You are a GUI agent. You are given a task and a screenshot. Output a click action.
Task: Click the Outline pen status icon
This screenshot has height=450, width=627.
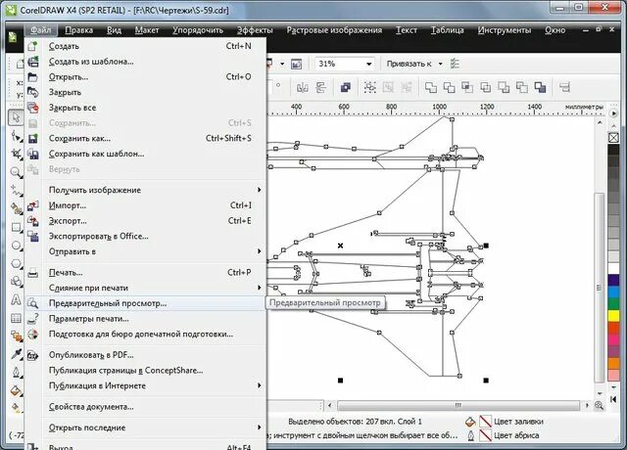point(470,435)
